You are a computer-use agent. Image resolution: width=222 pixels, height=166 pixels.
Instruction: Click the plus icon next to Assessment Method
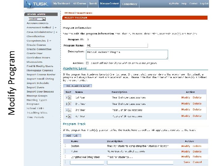[x=55, y=28]
